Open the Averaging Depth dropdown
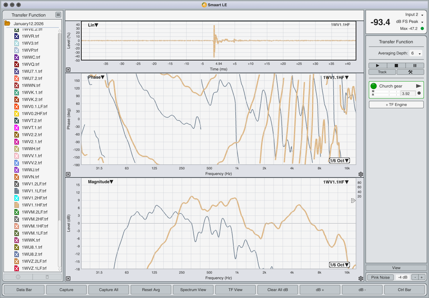The width and height of the screenshot is (429, 298). coord(416,53)
